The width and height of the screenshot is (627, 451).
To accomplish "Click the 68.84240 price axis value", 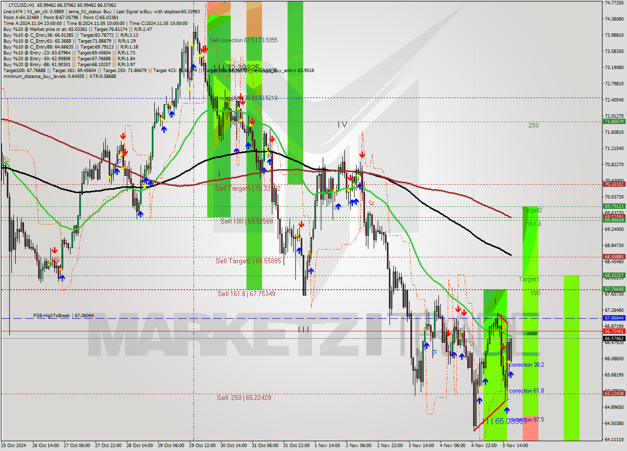I will click(x=614, y=245).
